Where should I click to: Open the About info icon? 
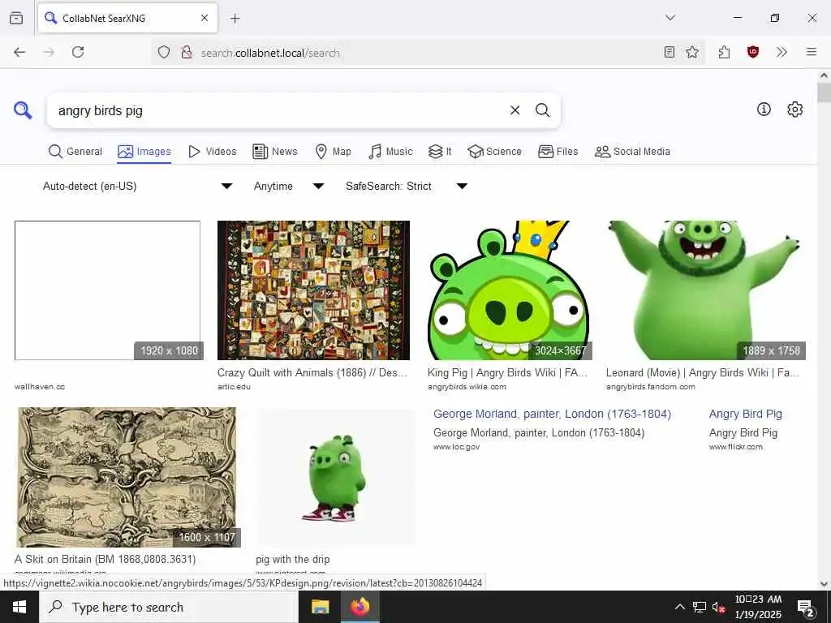764,110
